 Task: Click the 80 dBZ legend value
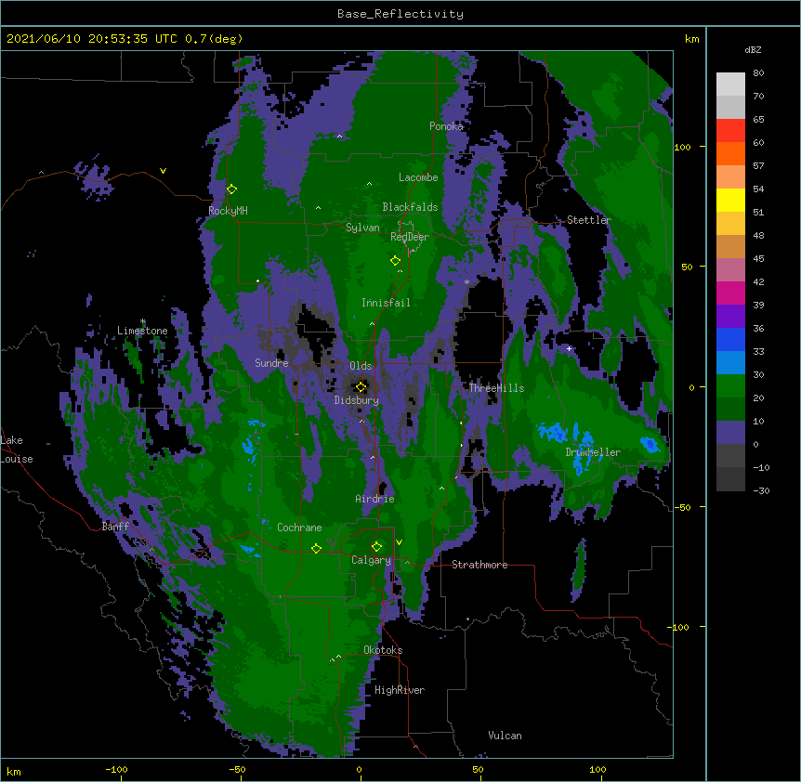758,72
